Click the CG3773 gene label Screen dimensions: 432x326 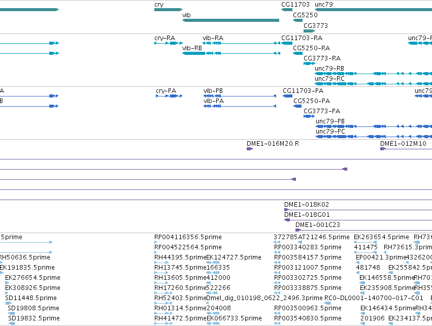(316, 25)
